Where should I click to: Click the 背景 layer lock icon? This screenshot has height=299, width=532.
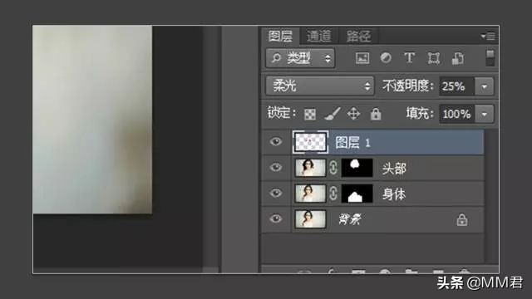click(462, 219)
